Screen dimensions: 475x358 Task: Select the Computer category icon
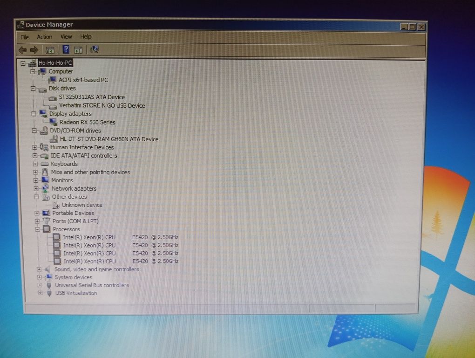pos(43,71)
